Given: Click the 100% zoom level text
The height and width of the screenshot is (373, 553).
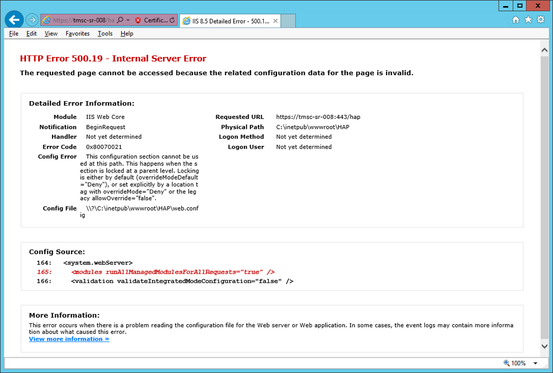Looking at the screenshot, I should click(x=519, y=363).
